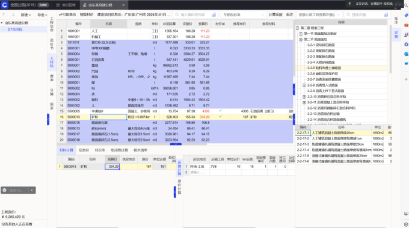The width and height of the screenshot is (409, 228).
Task: Click the search magnifier in 输入编码或名称 field
Action: point(177,15)
